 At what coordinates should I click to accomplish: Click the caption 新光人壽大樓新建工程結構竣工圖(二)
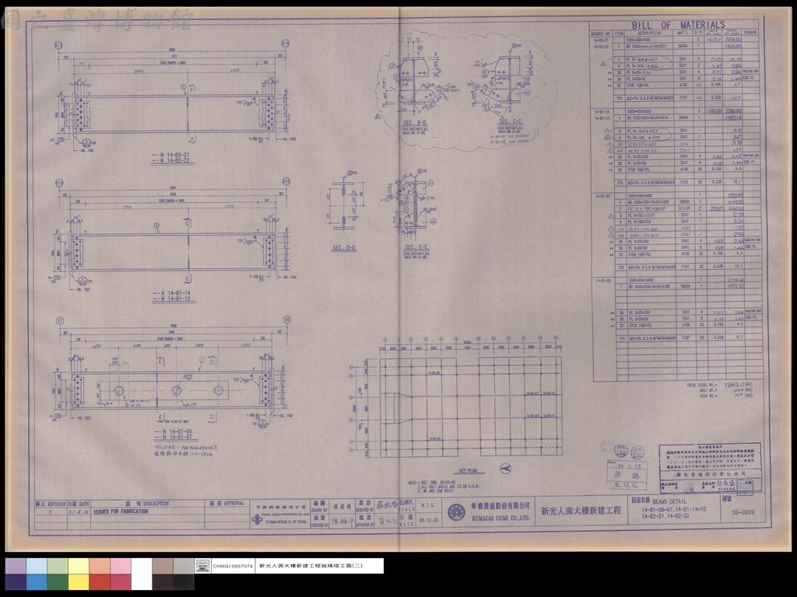311,566
